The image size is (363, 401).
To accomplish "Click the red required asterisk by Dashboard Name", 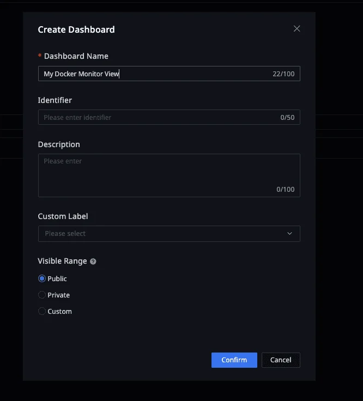I will click(x=40, y=56).
